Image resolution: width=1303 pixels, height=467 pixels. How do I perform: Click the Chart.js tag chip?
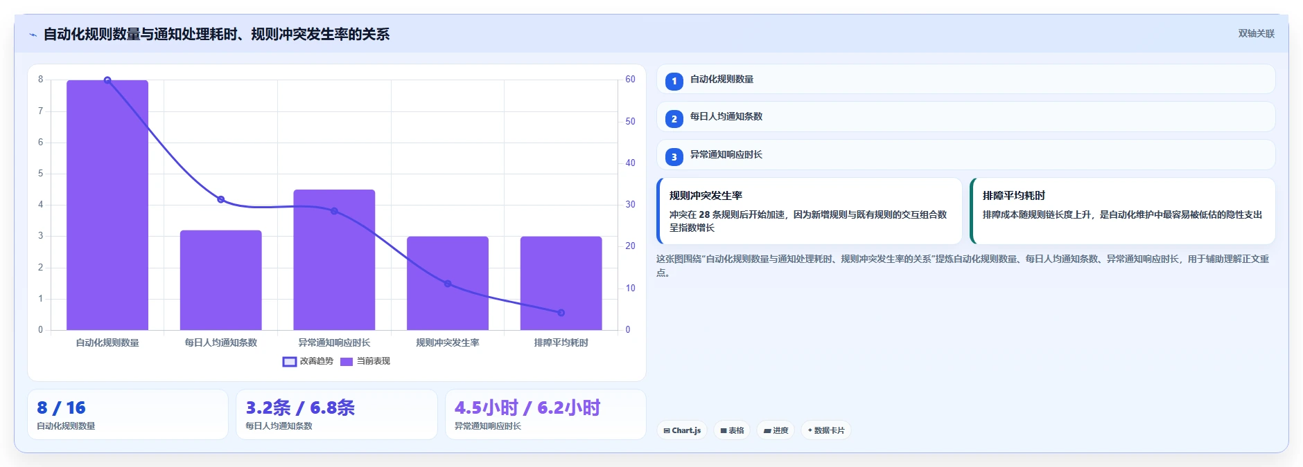(682, 430)
